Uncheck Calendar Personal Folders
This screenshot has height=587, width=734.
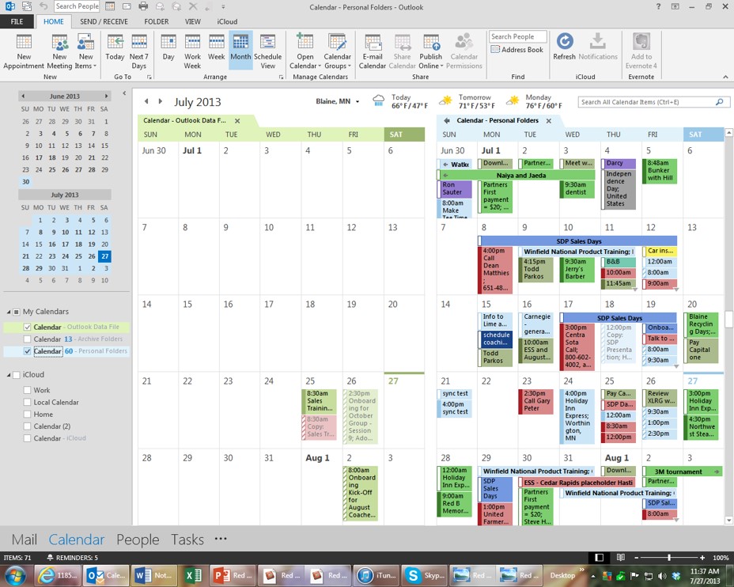[x=27, y=351]
